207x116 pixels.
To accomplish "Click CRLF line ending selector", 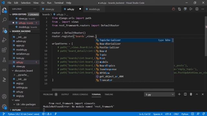I will (176, 114).
